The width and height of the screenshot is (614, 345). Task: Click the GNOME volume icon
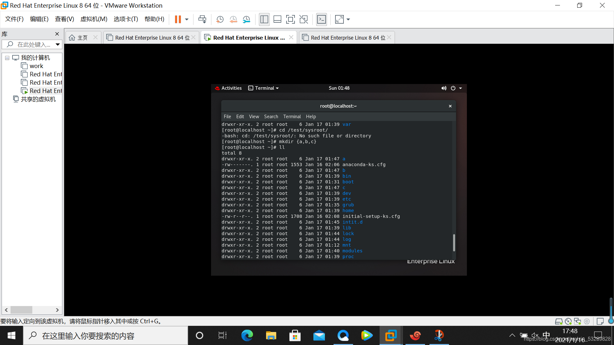444,88
